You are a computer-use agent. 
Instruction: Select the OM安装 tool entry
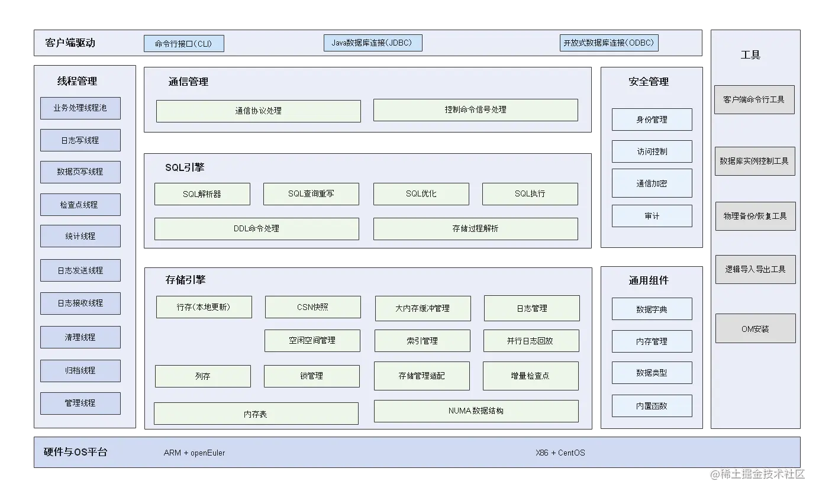[x=755, y=328]
